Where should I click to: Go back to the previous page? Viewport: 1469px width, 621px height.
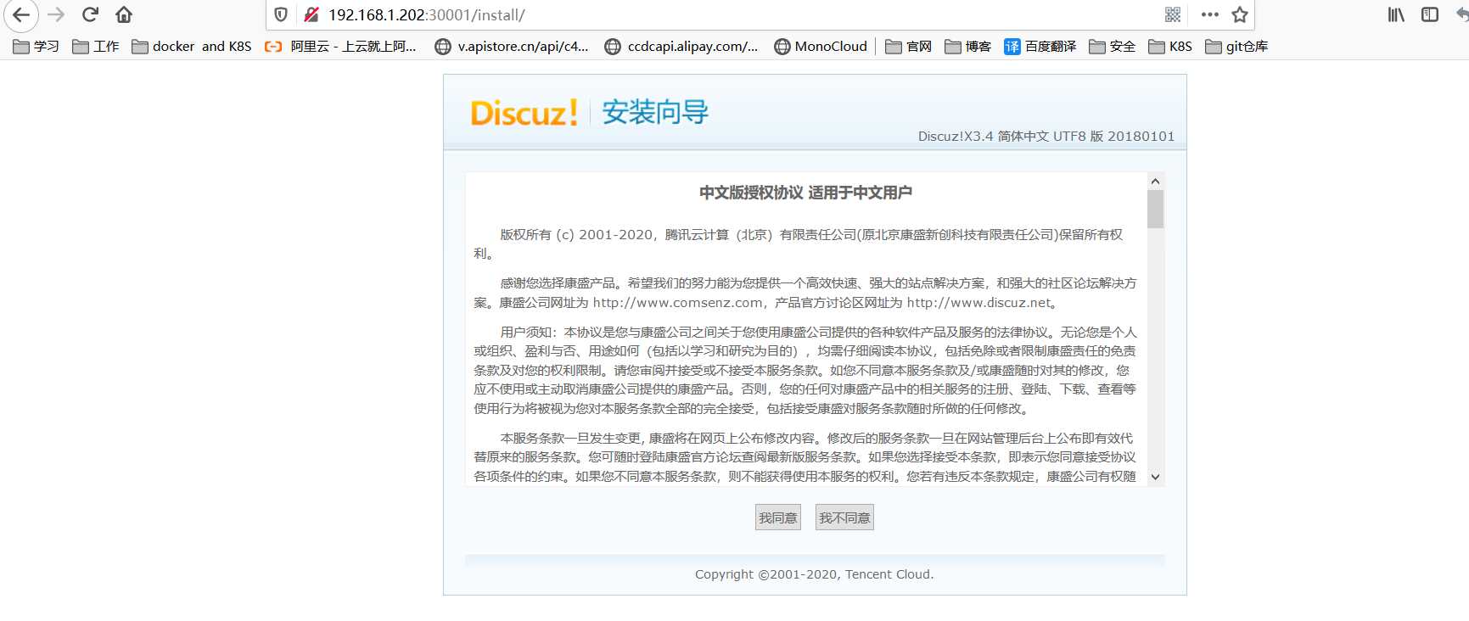point(21,15)
